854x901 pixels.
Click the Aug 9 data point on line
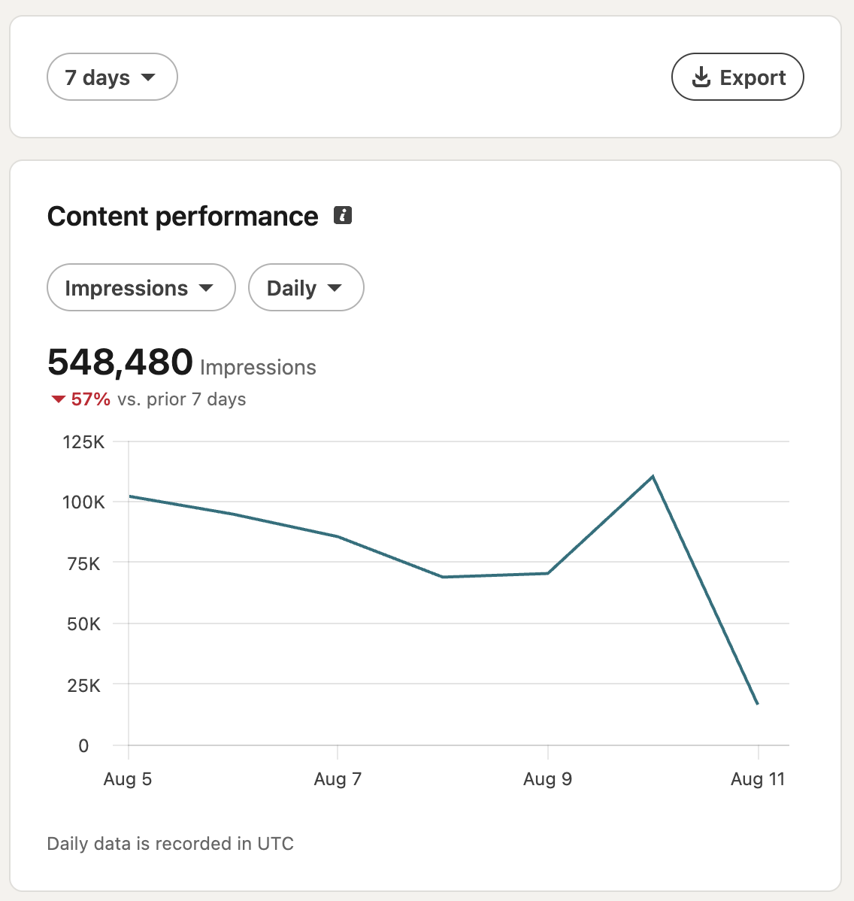click(548, 573)
